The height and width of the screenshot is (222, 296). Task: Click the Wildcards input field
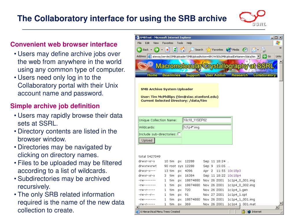(207, 127)
